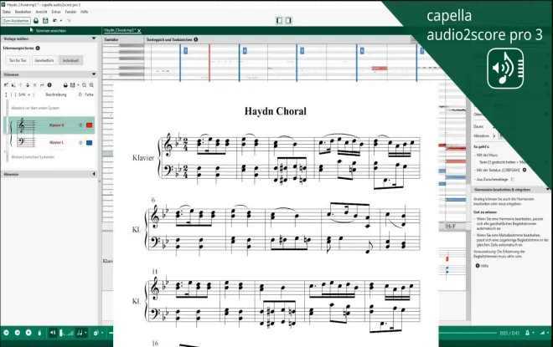The image size is (553, 347).
Task: Click the skip to start playback button
Action: pos(6,333)
